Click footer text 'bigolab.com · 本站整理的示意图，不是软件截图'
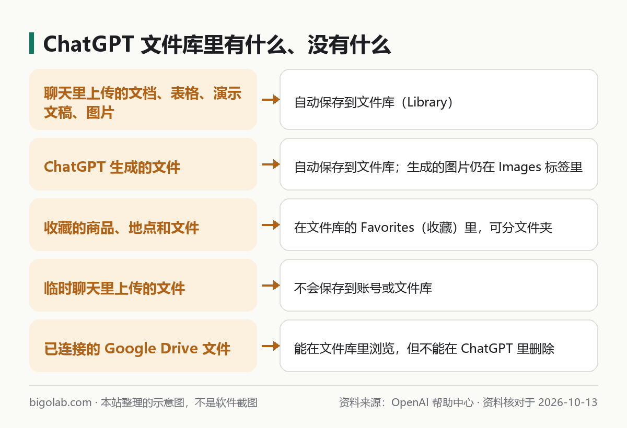 (144, 402)
